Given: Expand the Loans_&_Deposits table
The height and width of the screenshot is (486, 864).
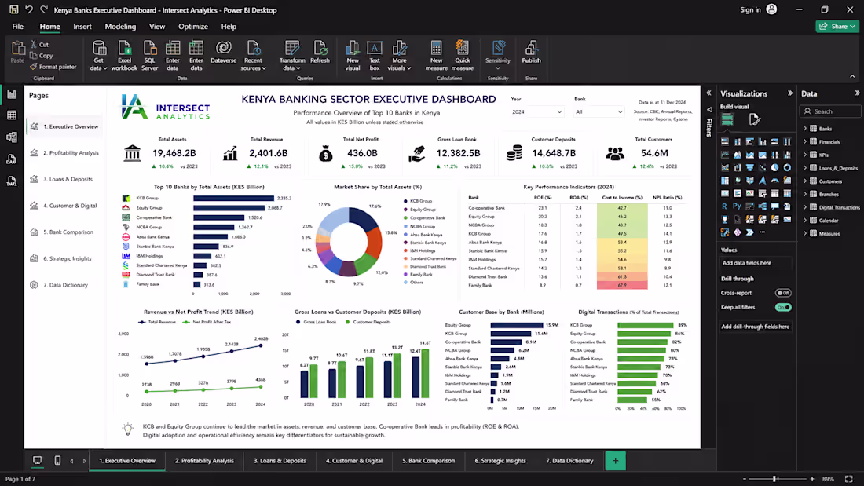Looking at the screenshot, I should point(804,168).
